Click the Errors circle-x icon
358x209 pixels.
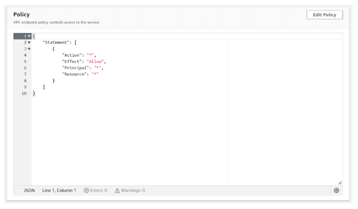(x=86, y=190)
